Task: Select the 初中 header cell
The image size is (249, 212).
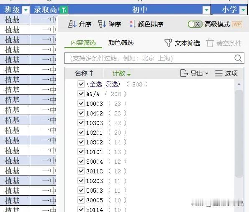Action: [x=139, y=10]
